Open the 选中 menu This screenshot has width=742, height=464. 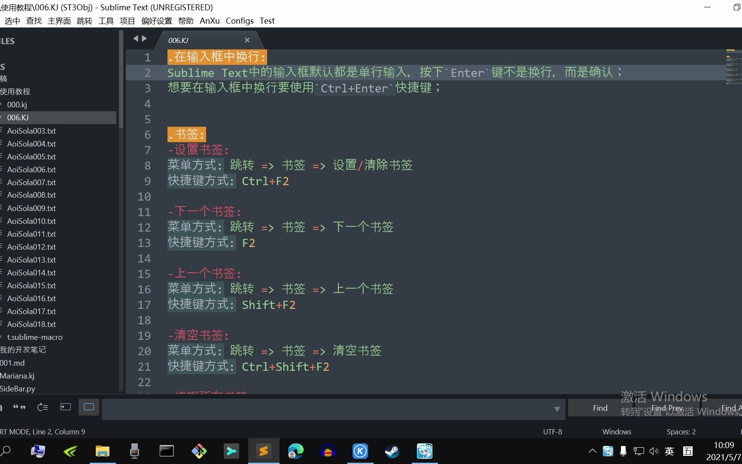click(x=12, y=21)
